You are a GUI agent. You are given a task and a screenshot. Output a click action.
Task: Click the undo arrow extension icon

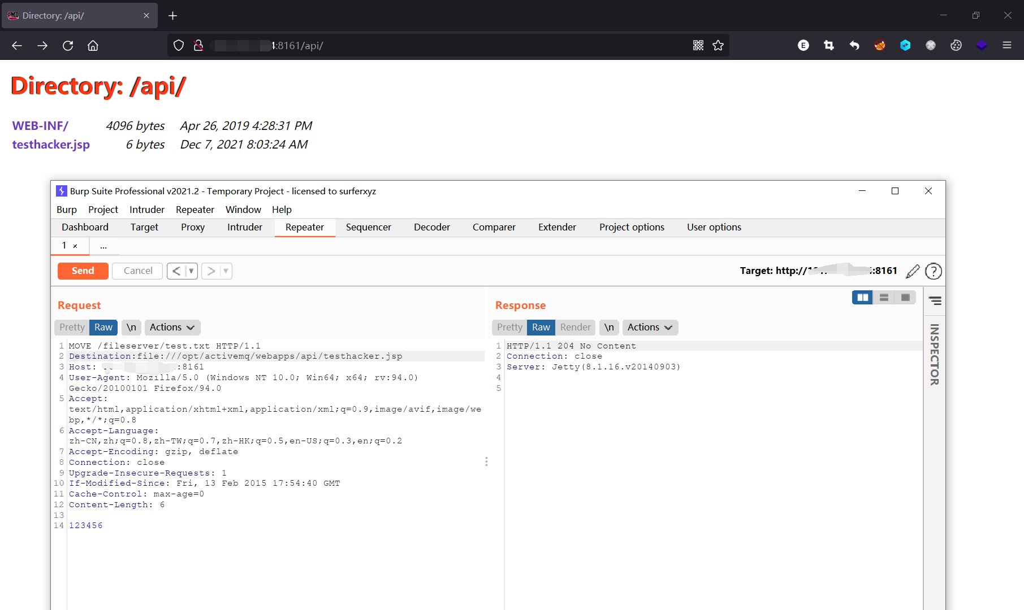coord(854,46)
